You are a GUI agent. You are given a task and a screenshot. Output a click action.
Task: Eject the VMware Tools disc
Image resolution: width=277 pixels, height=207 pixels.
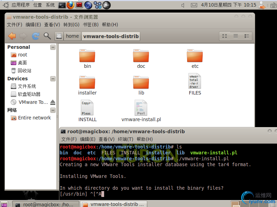point(53,102)
